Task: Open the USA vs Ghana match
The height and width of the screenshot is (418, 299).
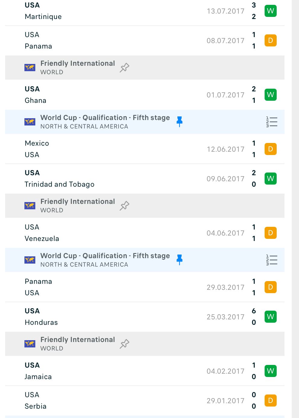Action: coord(145,95)
